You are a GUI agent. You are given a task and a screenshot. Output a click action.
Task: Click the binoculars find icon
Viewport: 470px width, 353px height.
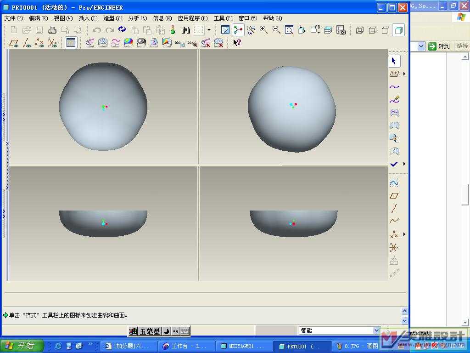[186, 30]
